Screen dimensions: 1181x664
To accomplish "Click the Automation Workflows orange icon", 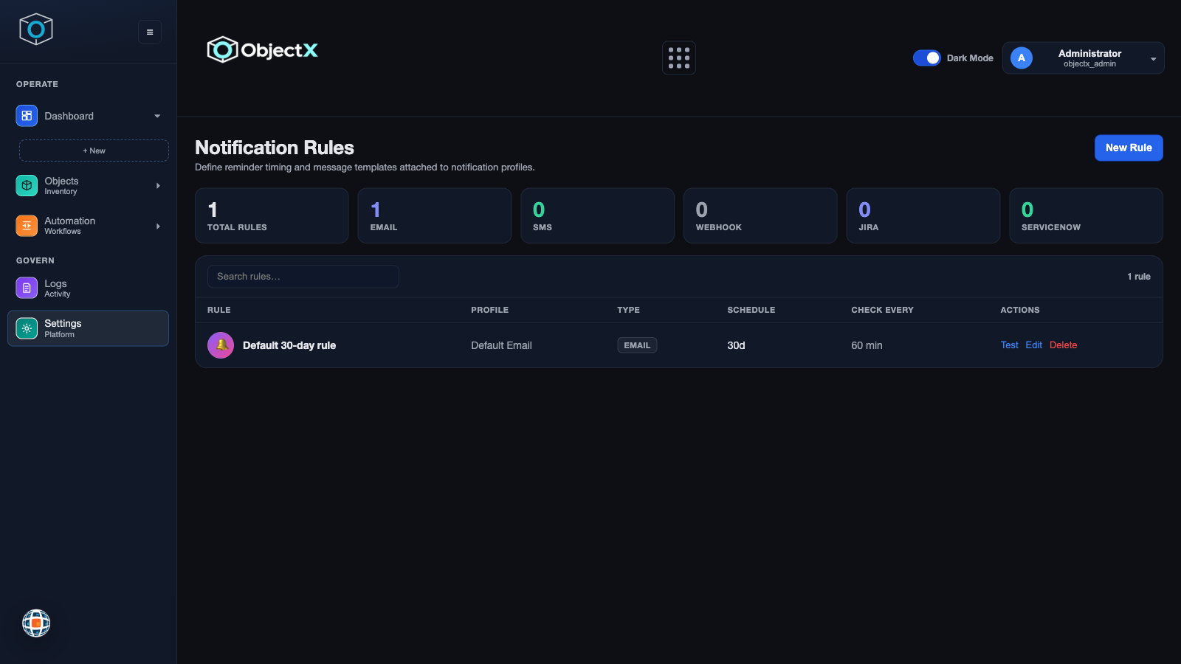I will (x=27, y=226).
